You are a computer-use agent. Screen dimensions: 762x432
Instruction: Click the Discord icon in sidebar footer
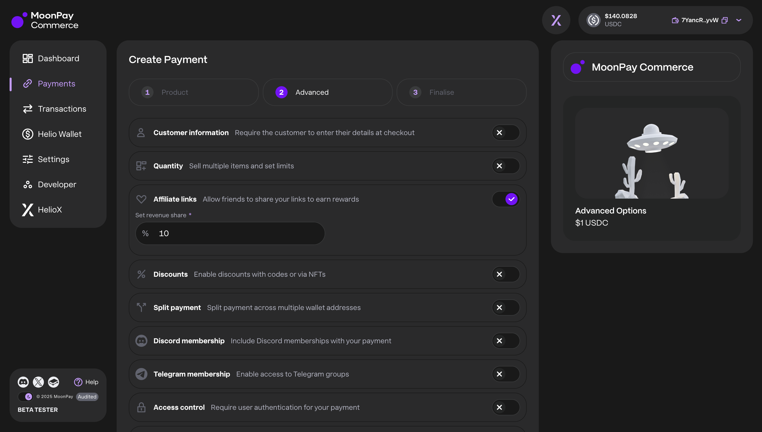click(23, 382)
